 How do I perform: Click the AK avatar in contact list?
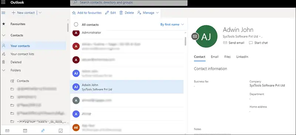click(76, 128)
